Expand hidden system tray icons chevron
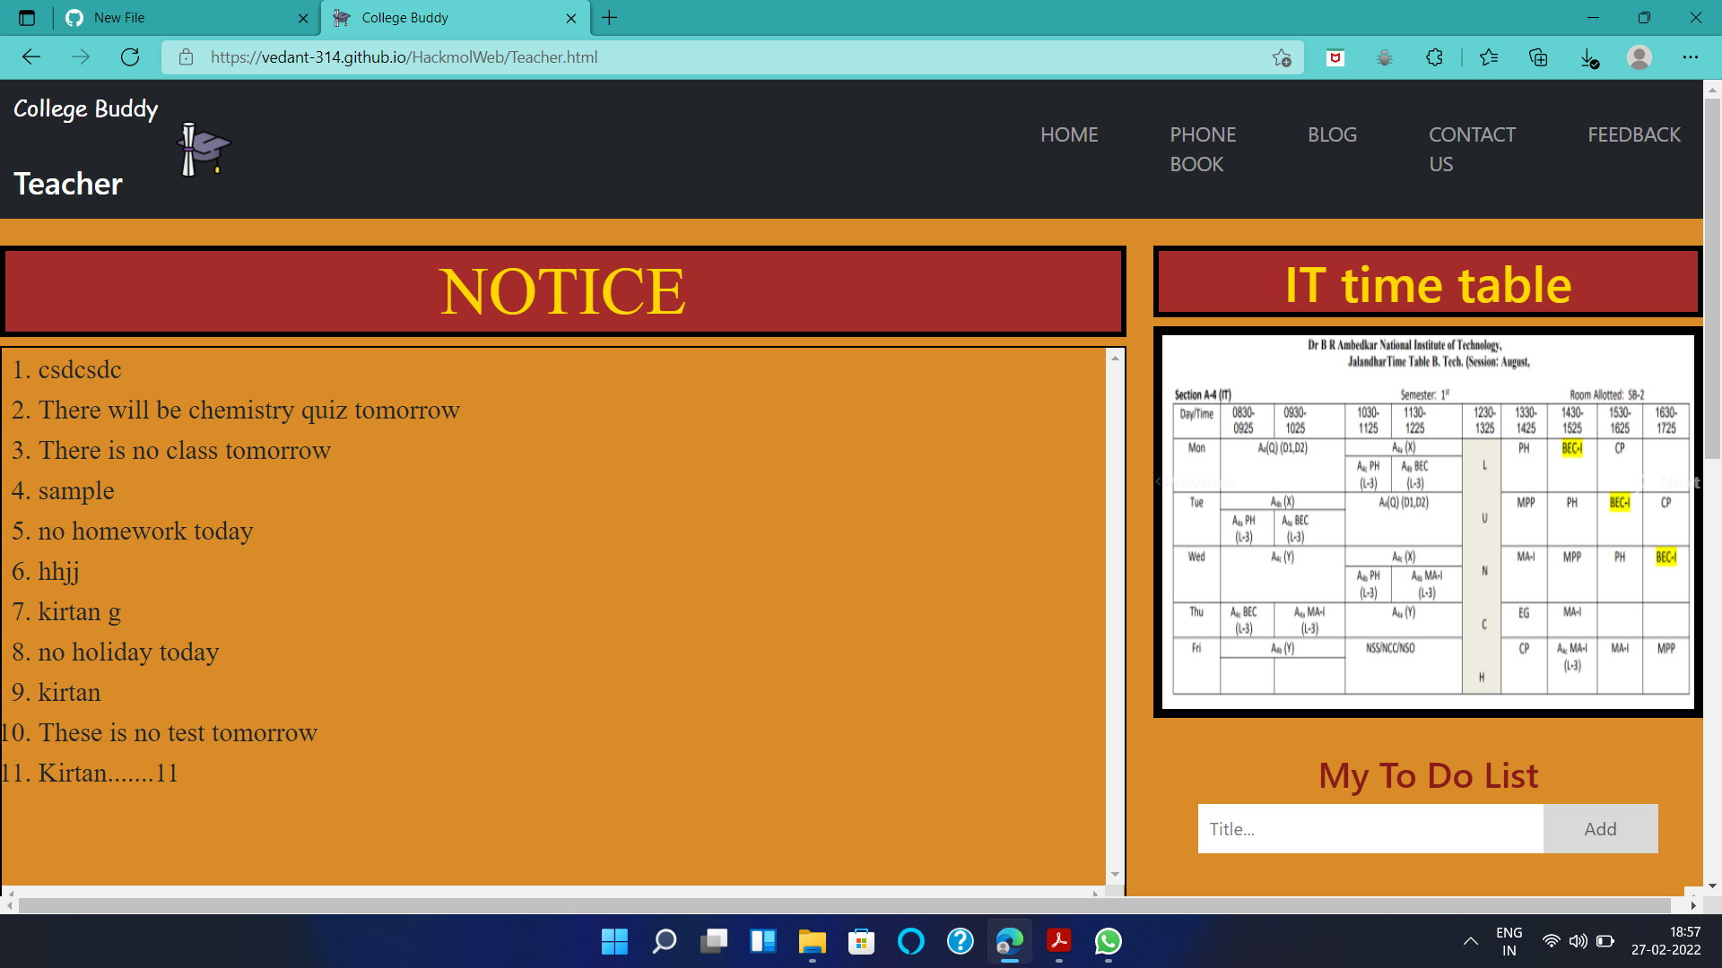 [x=1470, y=941]
